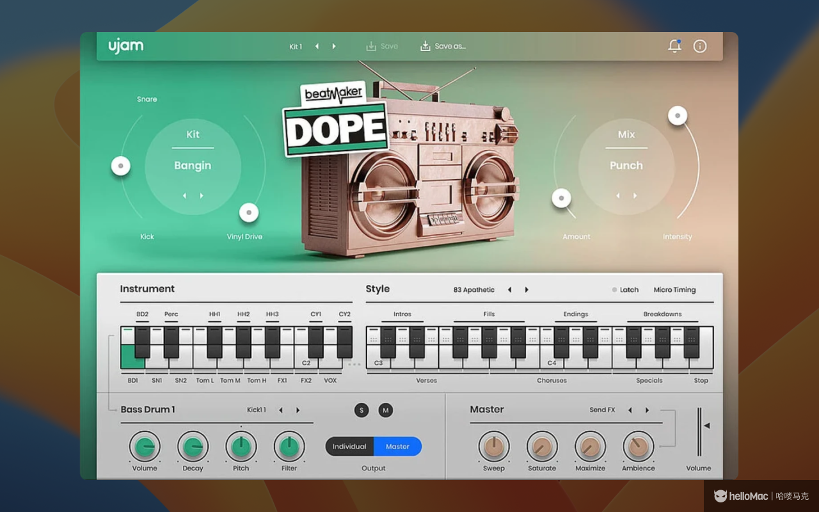This screenshot has height=512, width=819.
Task: Open the info circle icon
Action: tap(700, 46)
